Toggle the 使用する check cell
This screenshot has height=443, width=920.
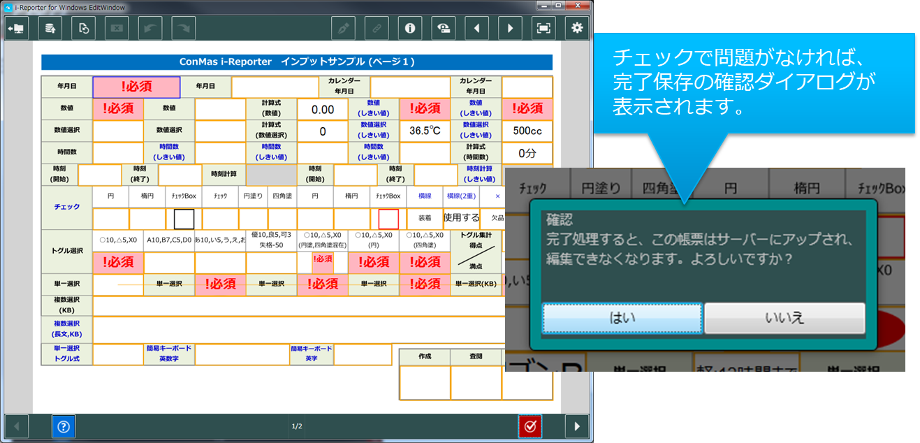(x=462, y=218)
